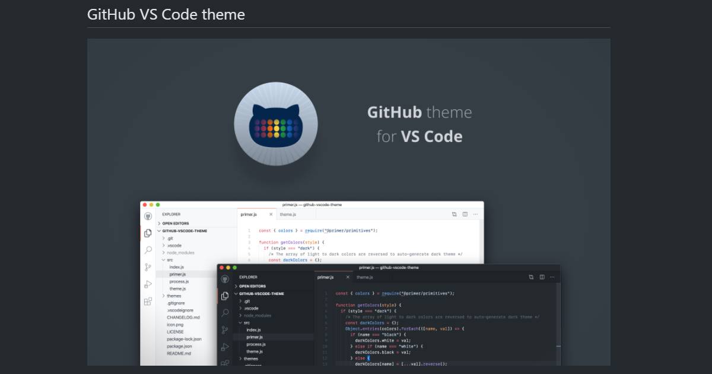Open Explorer icon in light VS Code window
This screenshot has width=712, height=374.
(x=148, y=233)
